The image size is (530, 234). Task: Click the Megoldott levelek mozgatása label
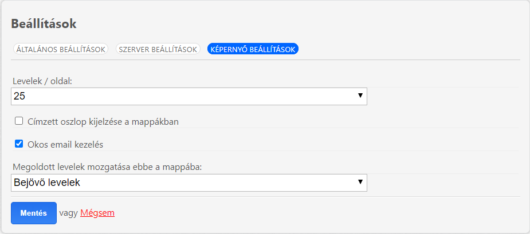click(x=107, y=168)
